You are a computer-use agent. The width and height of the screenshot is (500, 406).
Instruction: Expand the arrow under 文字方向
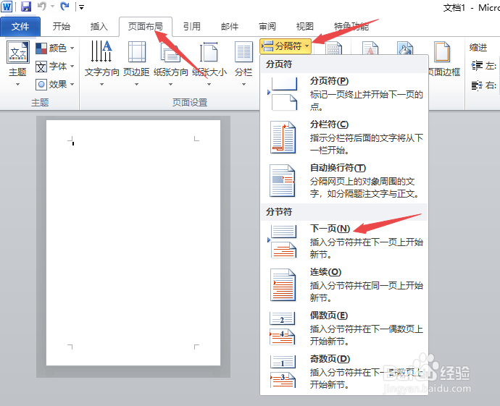pos(101,85)
